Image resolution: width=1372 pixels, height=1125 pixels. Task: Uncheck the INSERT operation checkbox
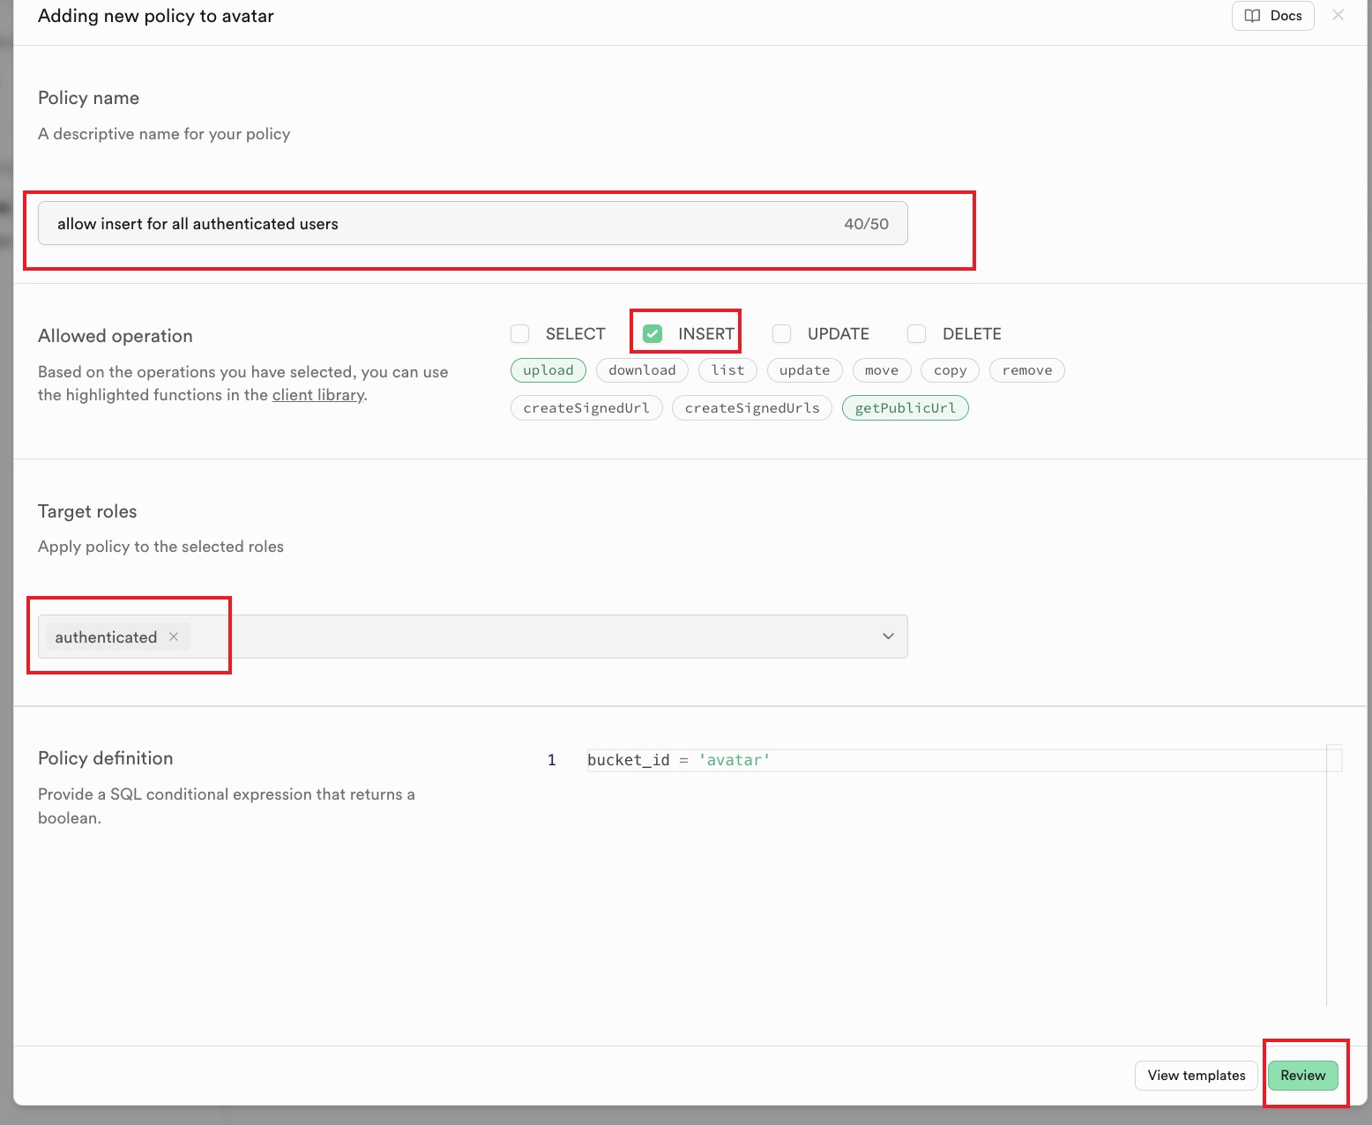click(652, 334)
